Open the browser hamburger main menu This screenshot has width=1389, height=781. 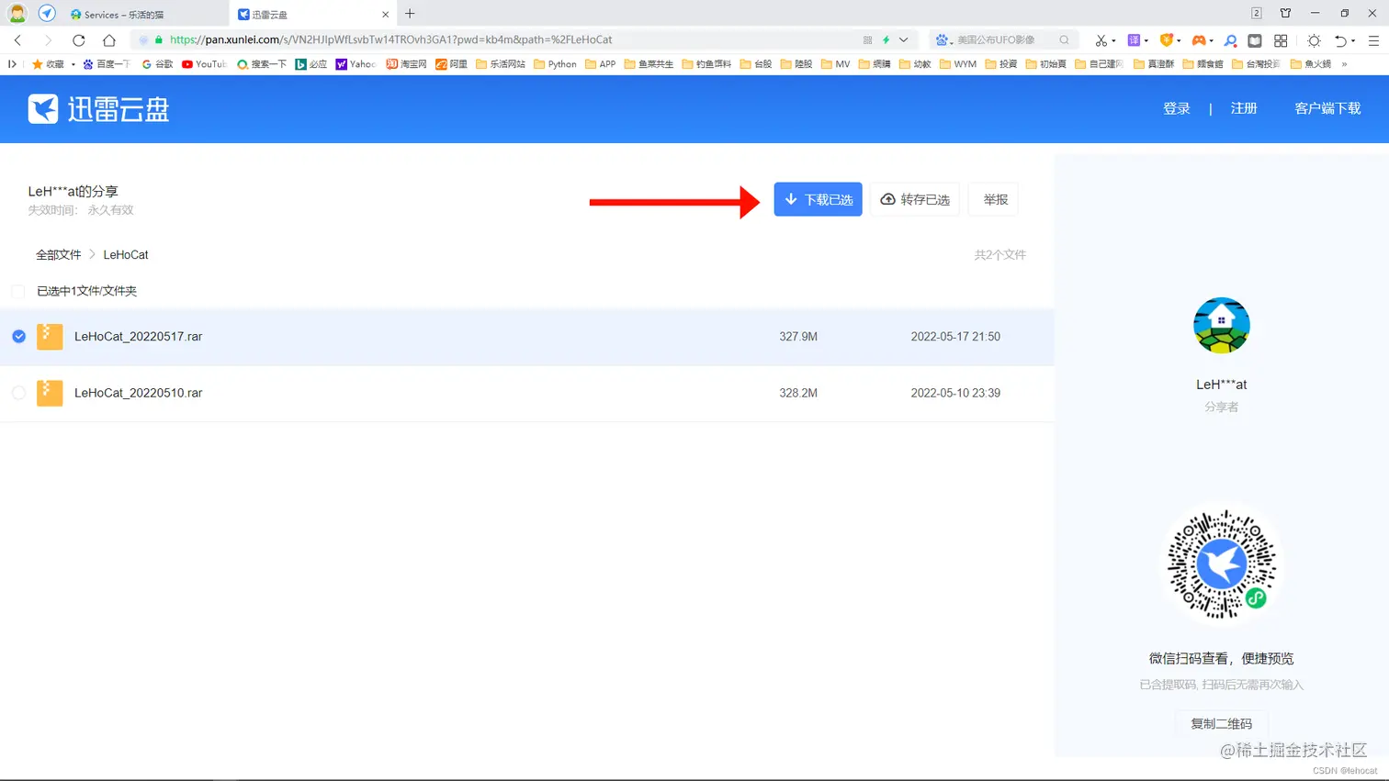pyautogui.click(x=1373, y=40)
